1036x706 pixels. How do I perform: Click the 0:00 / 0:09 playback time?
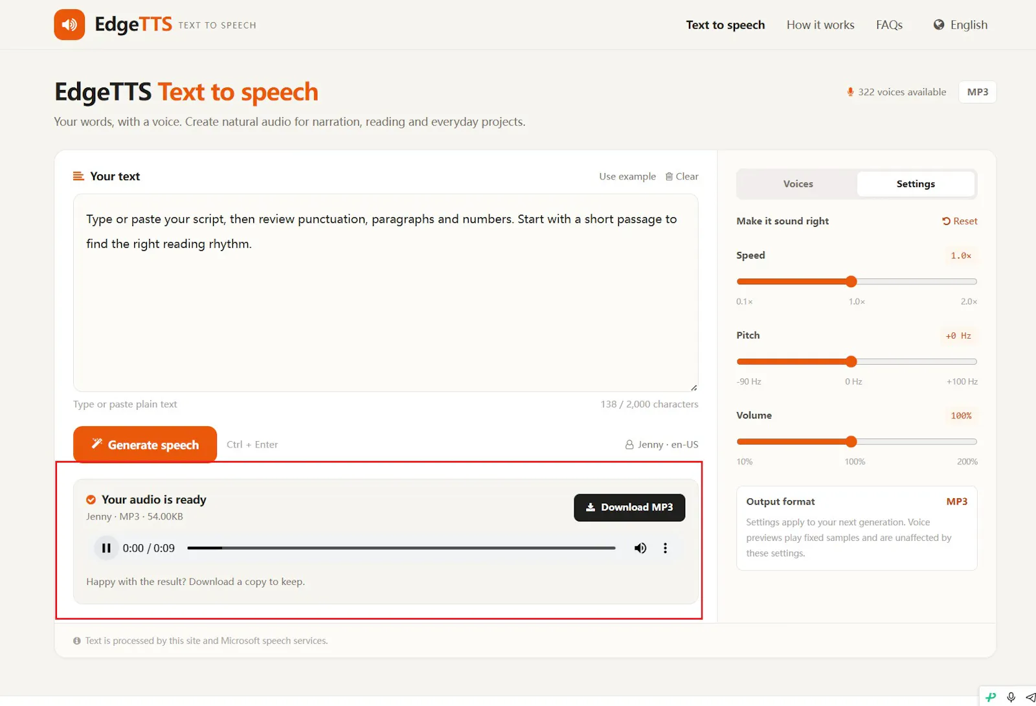click(x=149, y=548)
